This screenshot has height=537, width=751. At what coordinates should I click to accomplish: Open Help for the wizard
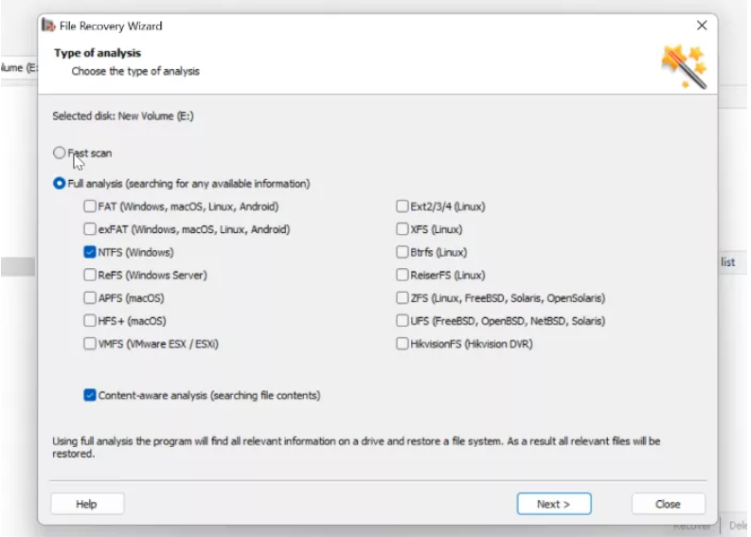click(x=87, y=504)
